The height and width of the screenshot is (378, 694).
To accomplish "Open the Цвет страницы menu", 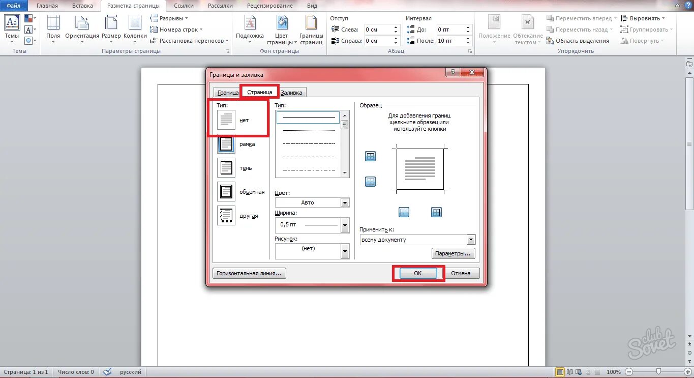I will [282, 30].
